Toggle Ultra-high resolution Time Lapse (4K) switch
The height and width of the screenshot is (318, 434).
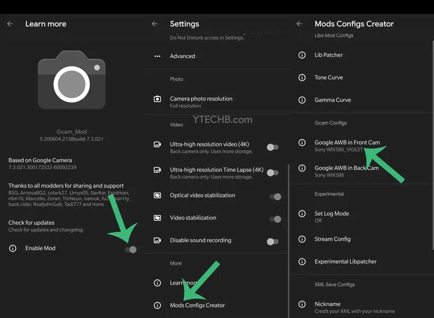[273, 173]
